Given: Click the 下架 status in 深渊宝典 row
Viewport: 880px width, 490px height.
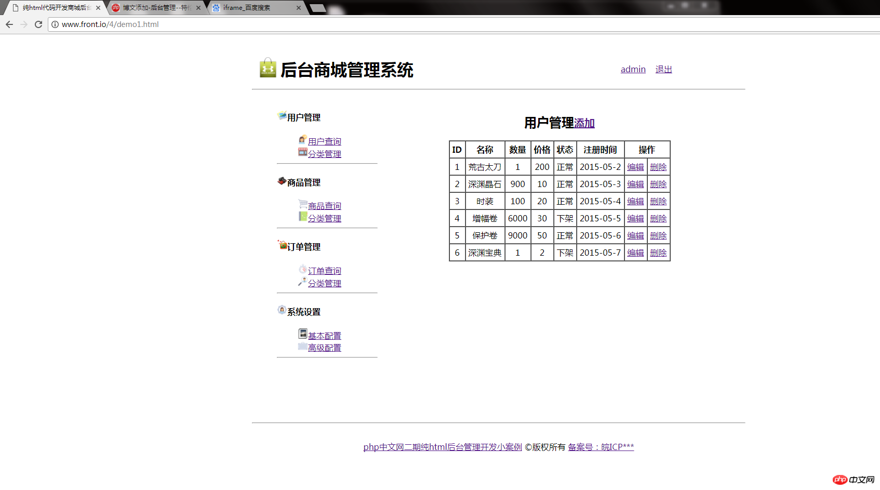Looking at the screenshot, I should 565,253.
